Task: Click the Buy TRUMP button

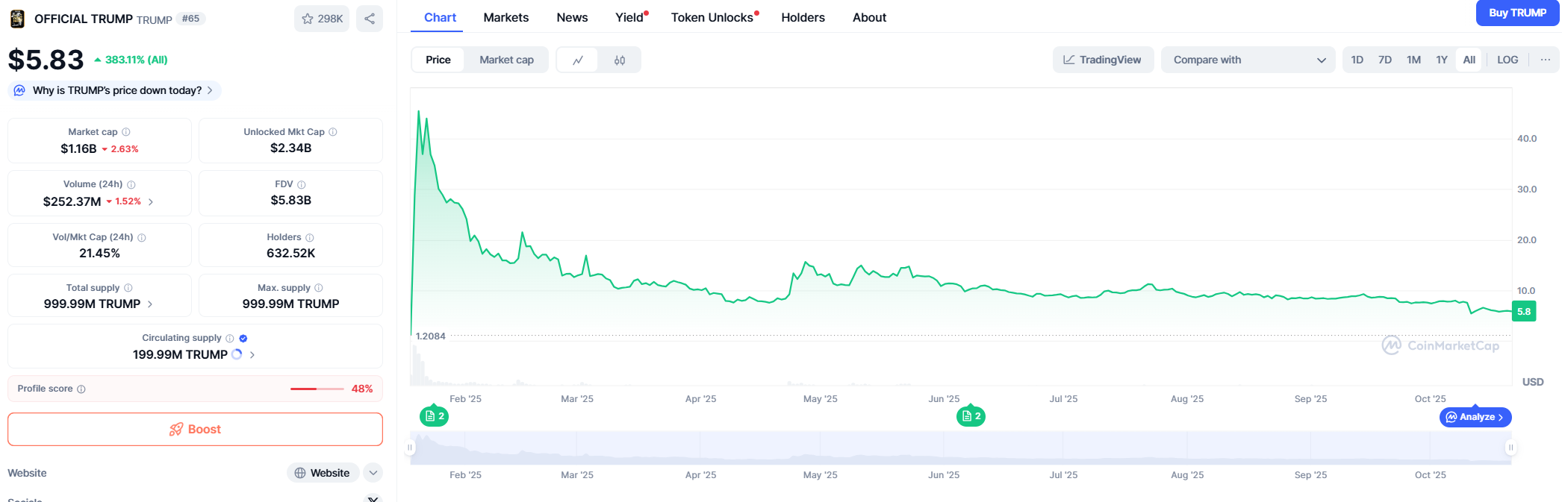Action: (x=1516, y=13)
